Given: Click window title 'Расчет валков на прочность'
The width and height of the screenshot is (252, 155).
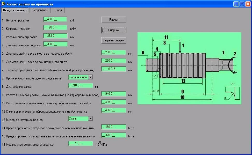Looking at the screenshot, I should coord(30,4).
